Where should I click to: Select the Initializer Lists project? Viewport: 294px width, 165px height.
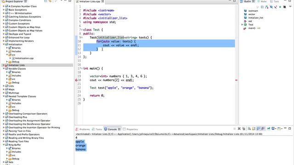pos(17,65)
